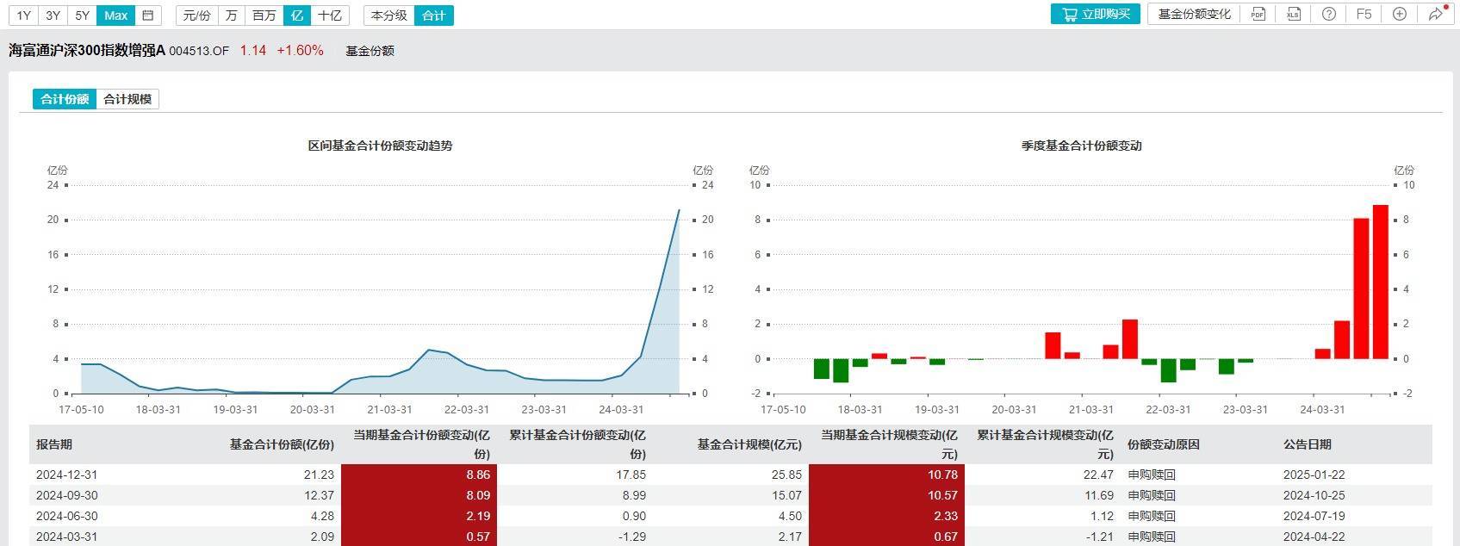This screenshot has width=1460, height=546.
Task: Click the 立即购买 buy now button
Action: point(1096,15)
